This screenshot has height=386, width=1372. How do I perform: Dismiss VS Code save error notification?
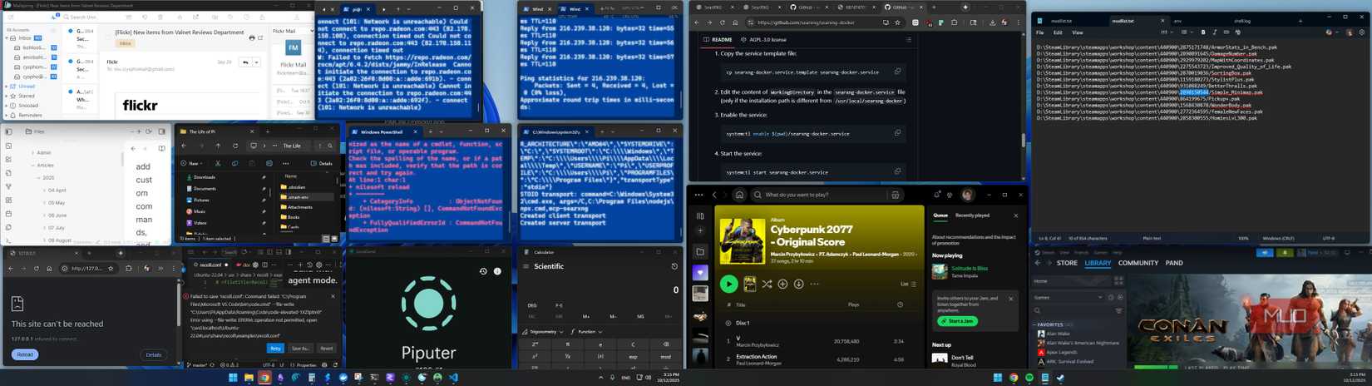pos(333,296)
